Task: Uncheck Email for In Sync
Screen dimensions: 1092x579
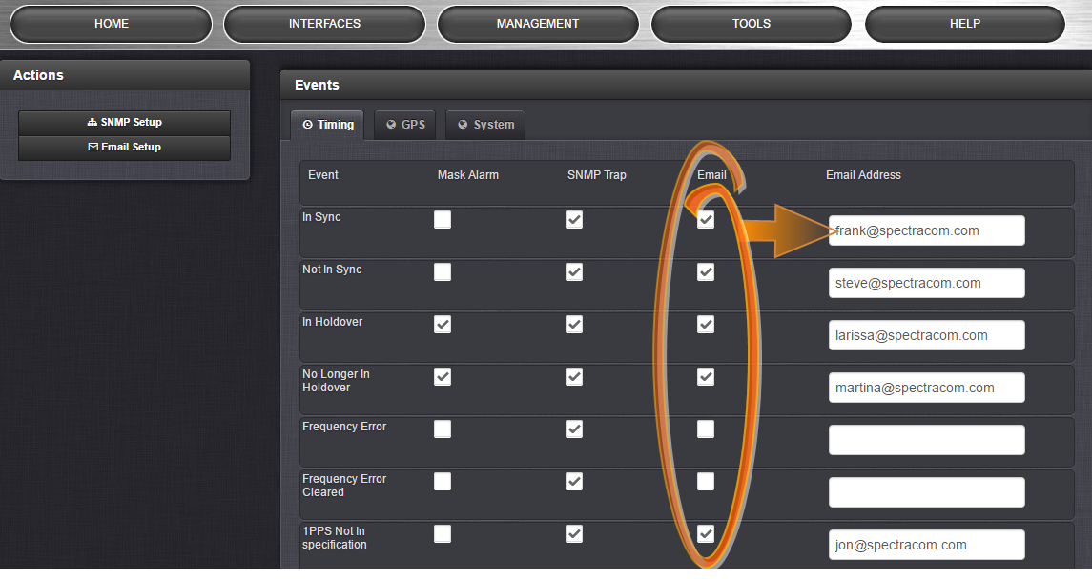Action: click(x=706, y=220)
